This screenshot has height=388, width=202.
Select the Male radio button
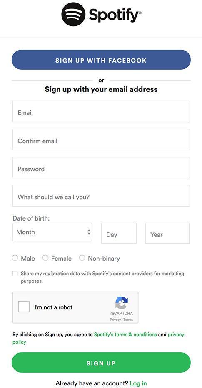click(x=15, y=258)
